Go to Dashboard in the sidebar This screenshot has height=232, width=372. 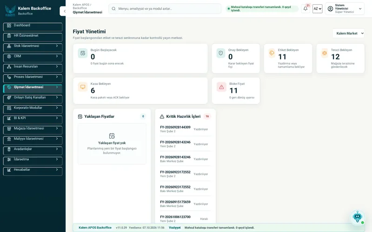33,27
